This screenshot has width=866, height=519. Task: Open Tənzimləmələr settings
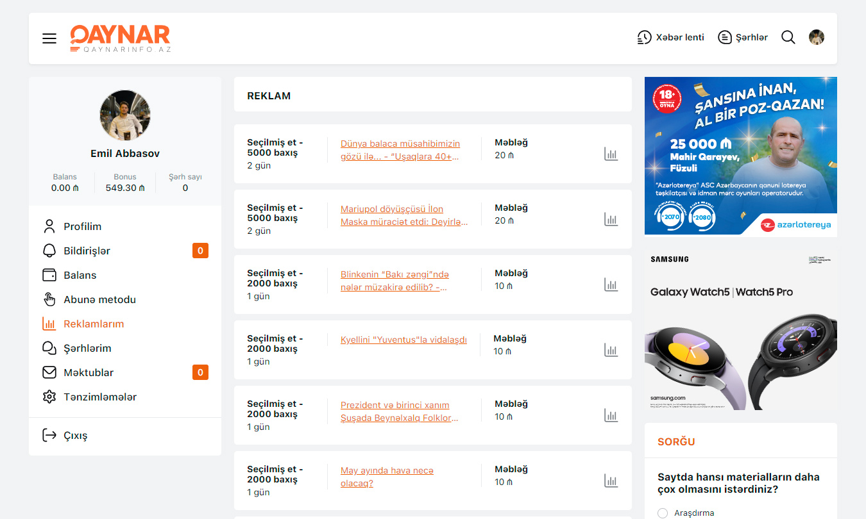pos(99,397)
